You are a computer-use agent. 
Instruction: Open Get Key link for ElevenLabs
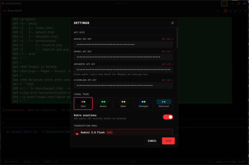[x=167, y=80]
